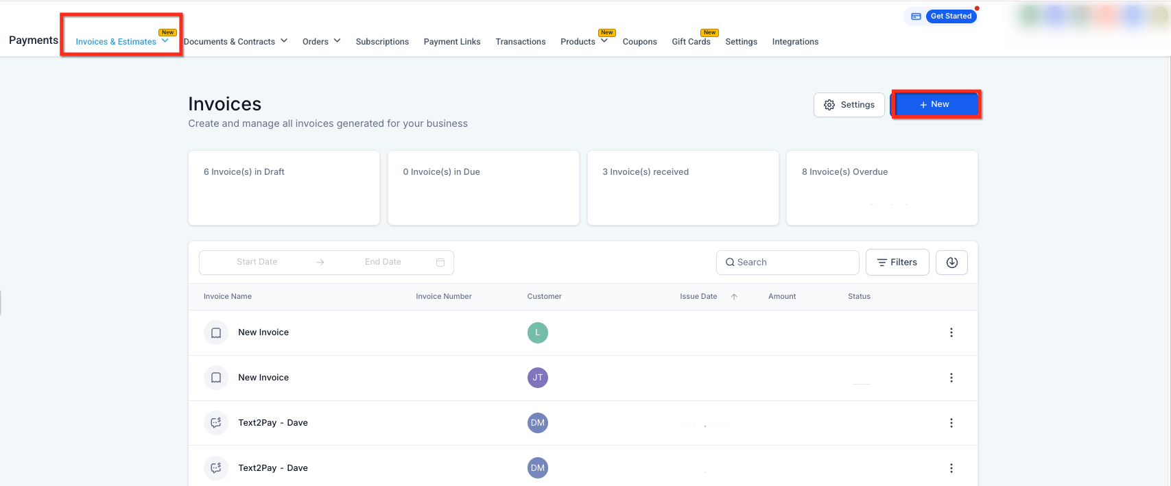Open the three-dot menu for second Text2Pay - Dave
The width and height of the screenshot is (1171, 486).
click(951, 468)
